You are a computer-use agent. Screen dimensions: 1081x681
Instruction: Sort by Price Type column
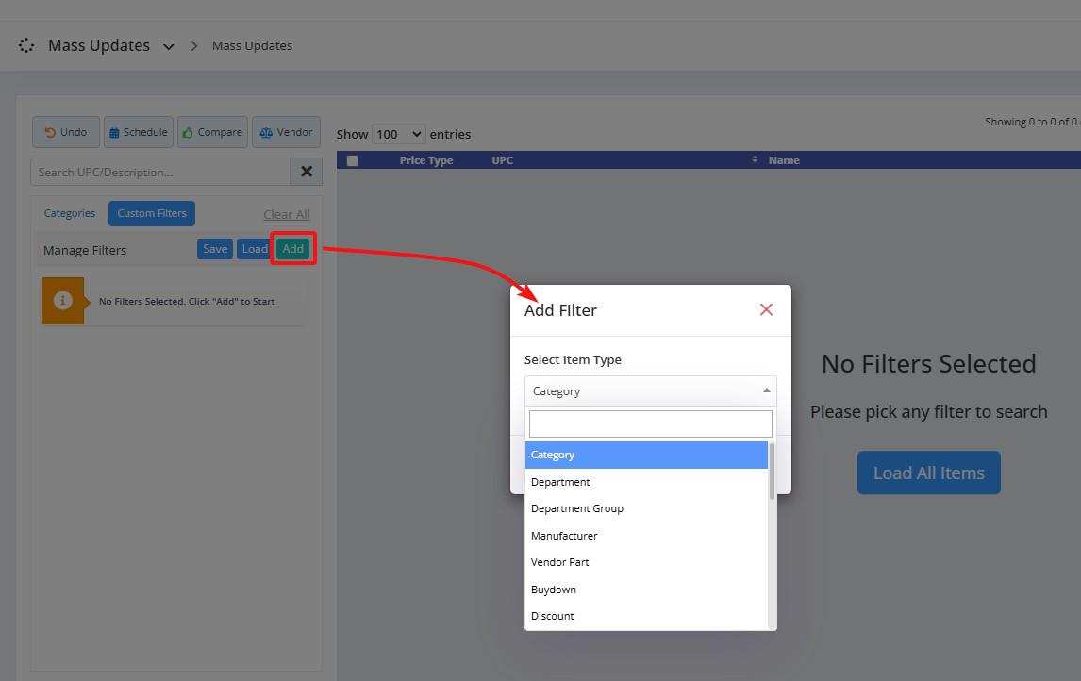tap(426, 160)
